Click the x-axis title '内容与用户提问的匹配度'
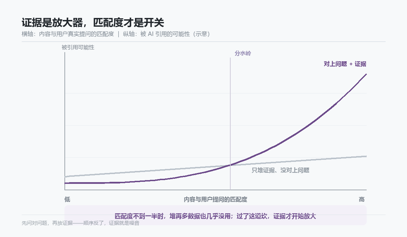 click(215, 199)
